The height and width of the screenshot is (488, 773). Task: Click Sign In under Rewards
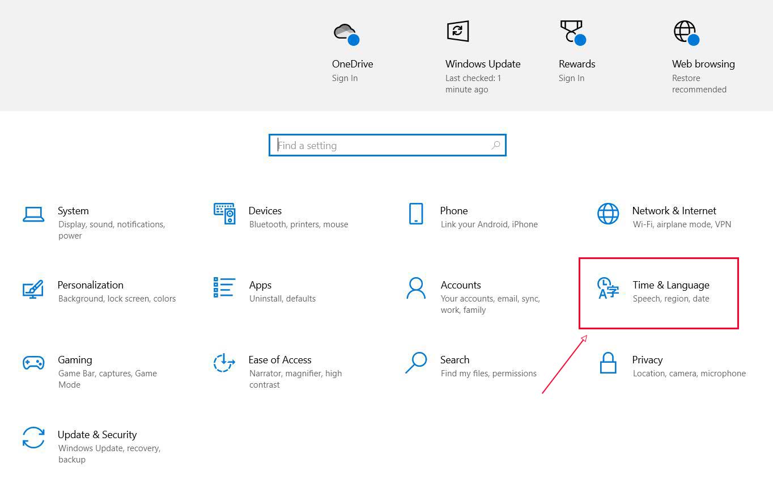coord(571,78)
